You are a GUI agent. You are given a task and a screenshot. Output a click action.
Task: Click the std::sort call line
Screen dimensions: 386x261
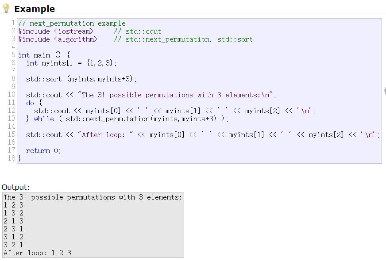point(81,79)
